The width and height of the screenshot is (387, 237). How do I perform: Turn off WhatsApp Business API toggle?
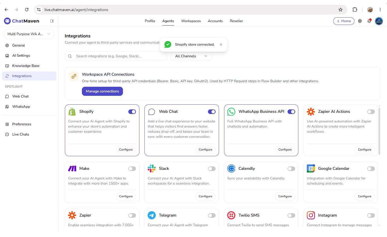pyautogui.click(x=291, y=112)
